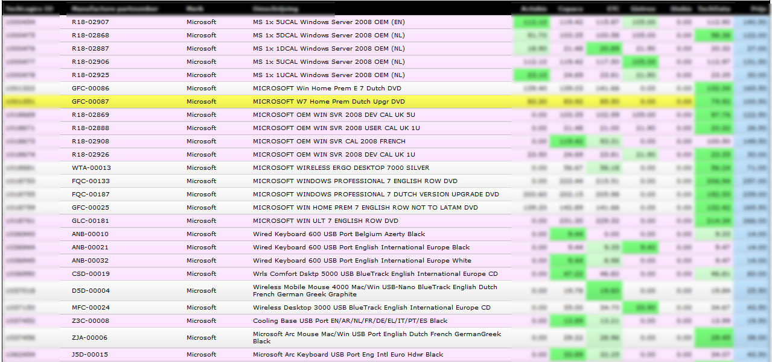Open MICROSOFT OEM WIN SVR CAL 2008 FRENCH
This screenshot has height=362, width=772.
click(x=329, y=142)
